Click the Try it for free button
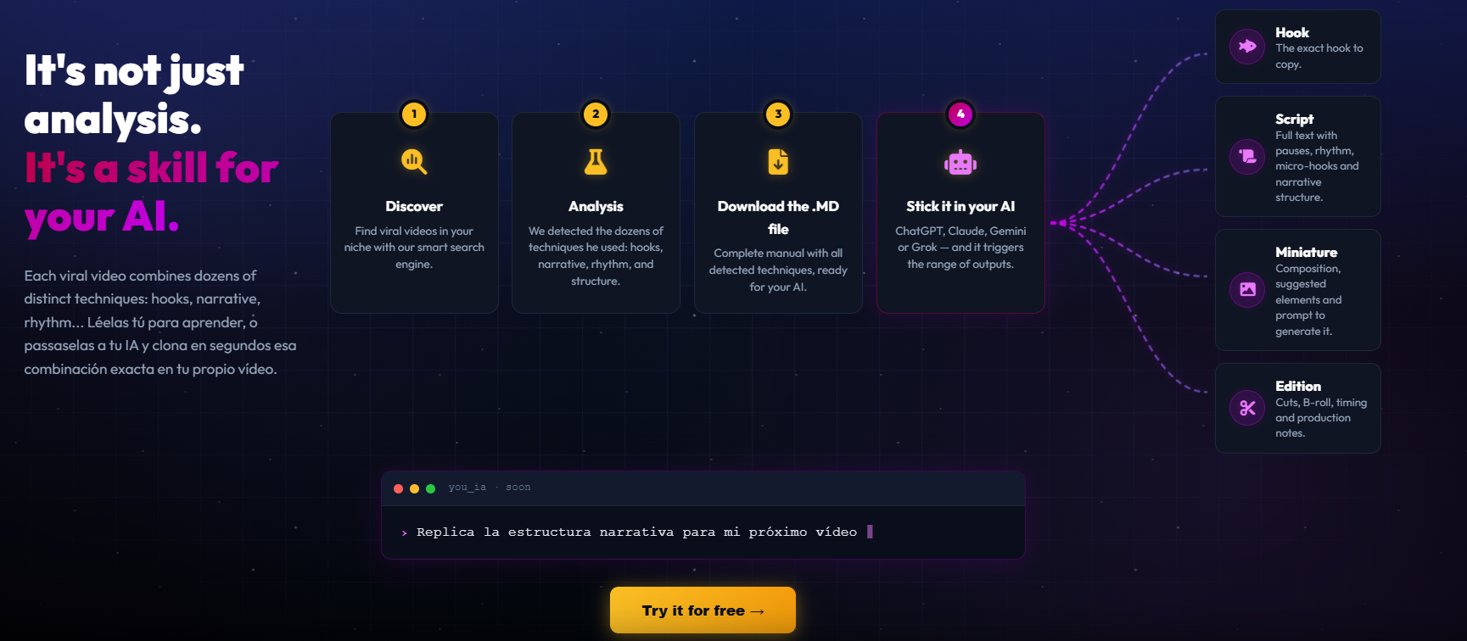This screenshot has height=641, width=1467. [703, 610]
